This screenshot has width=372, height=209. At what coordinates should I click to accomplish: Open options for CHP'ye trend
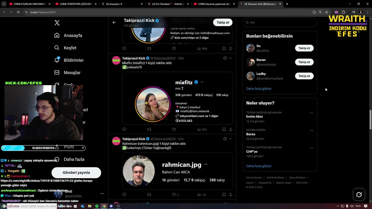(x=312, y=148)
